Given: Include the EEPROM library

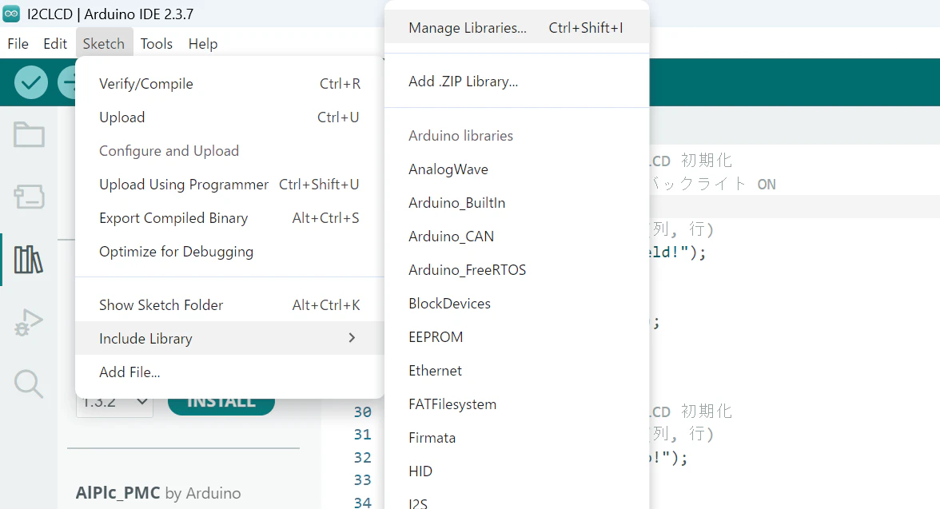Looking at the screenshot, I should (x=516, y=337).
